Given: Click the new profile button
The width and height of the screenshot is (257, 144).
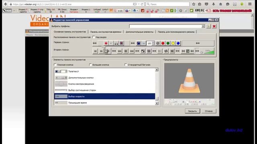Looking at the screenshot, I should coord(208,26).
